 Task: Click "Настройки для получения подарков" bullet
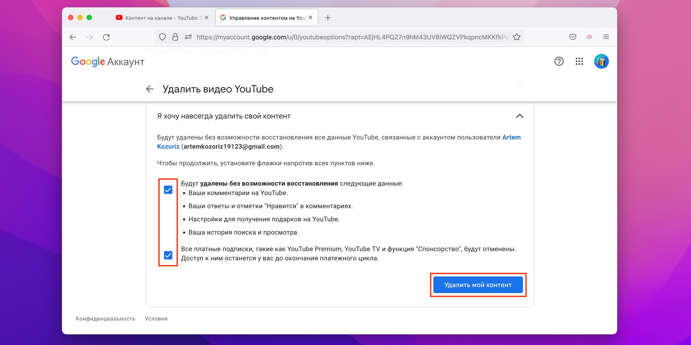point(264,219)
